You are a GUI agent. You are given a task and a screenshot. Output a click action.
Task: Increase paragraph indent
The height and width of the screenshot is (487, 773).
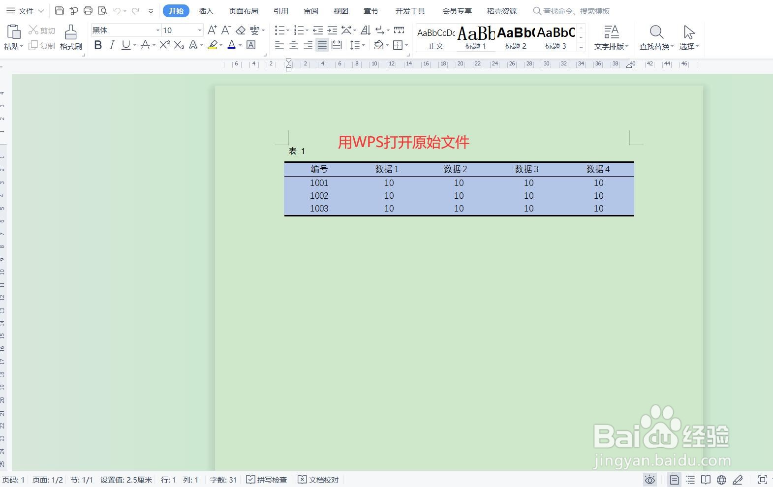332,30
